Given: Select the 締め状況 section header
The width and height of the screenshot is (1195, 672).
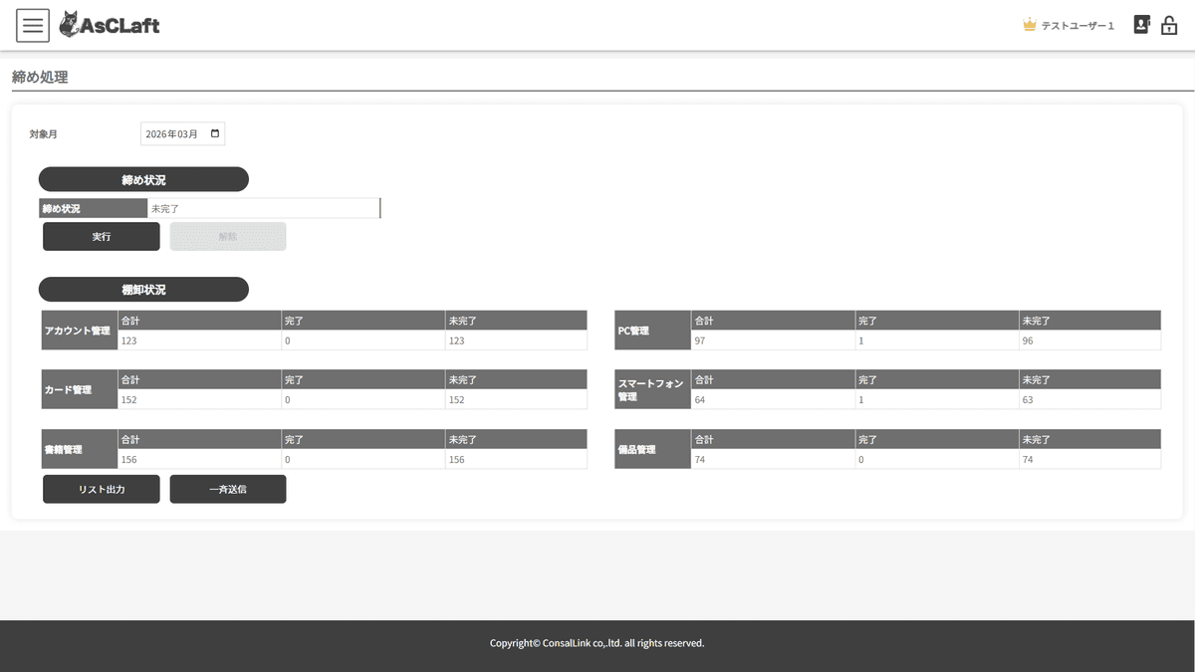Looking at the screenshot, I should (x=143, y=179).
